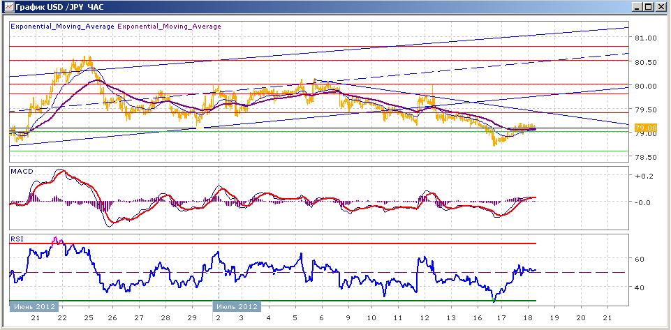
Task: Click date label 16 on time axis
Action: pyautogui.click(x=476, y=318)
